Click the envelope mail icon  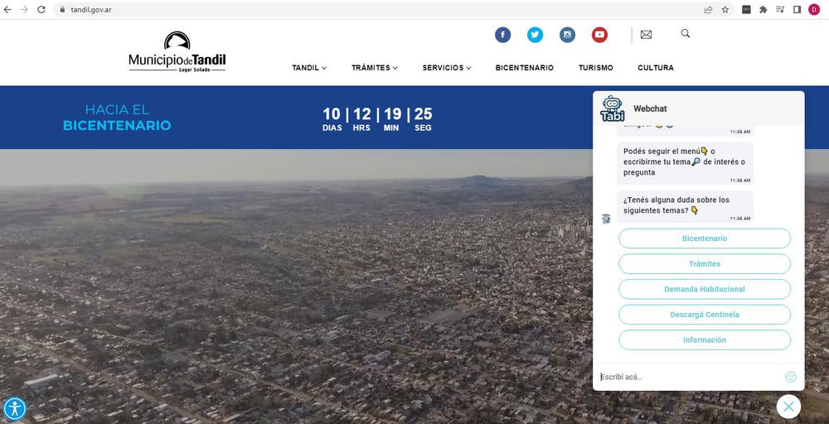[x=646, y=35]
